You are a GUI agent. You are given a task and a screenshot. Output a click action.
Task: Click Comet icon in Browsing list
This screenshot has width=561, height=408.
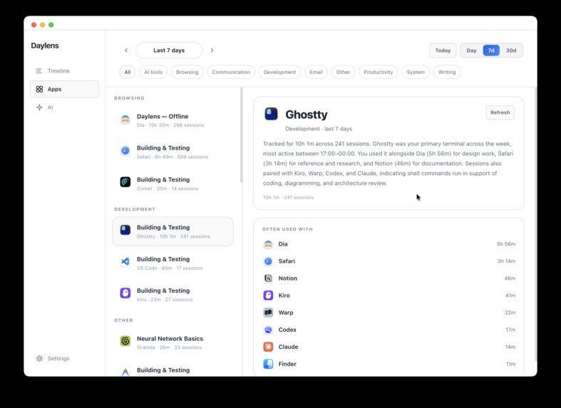point(125,182)
